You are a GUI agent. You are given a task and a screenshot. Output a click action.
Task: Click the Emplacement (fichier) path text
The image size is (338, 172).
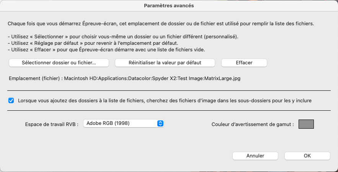124,79
